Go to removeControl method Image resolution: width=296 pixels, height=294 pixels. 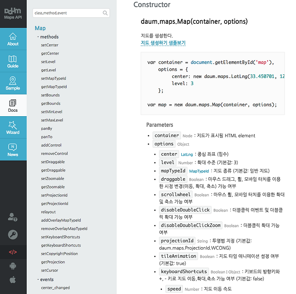coord(54,154)
